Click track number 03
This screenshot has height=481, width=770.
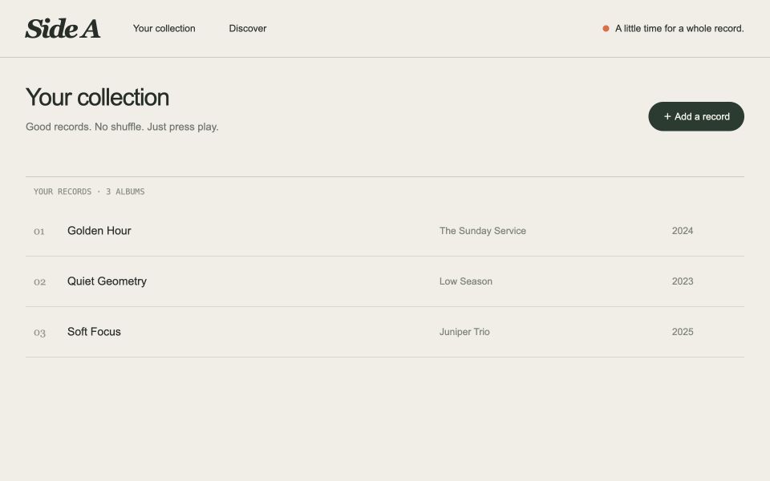39,333
